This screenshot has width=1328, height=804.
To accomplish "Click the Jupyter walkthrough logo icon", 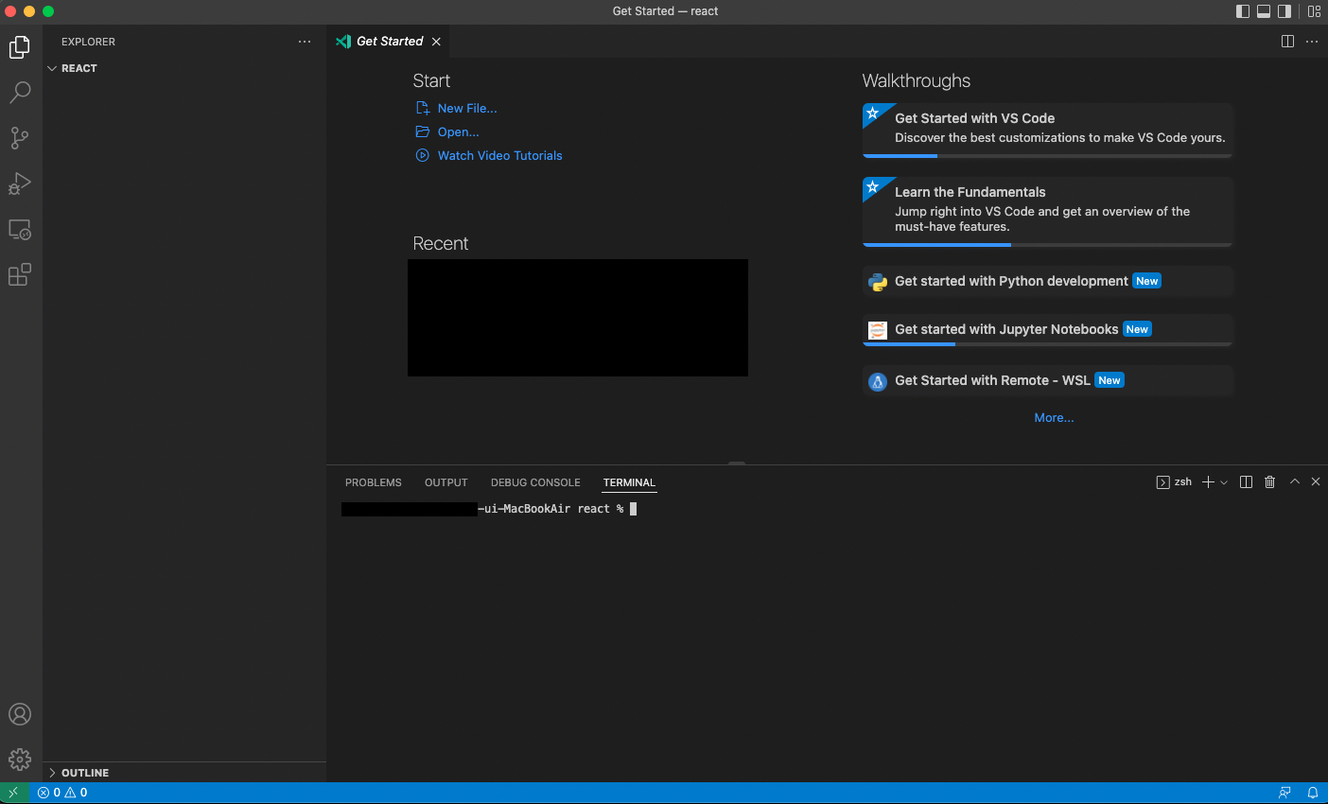I will [x=878, y=330].
